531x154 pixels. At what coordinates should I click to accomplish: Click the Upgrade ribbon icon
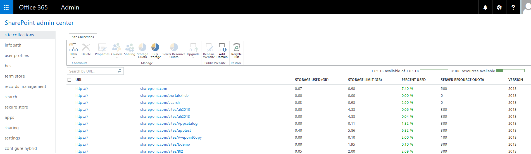(193, 47)
